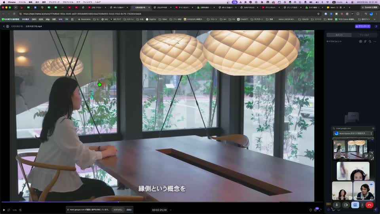
Task: Switch to the second sidebar tab
Action: (364, 35)
